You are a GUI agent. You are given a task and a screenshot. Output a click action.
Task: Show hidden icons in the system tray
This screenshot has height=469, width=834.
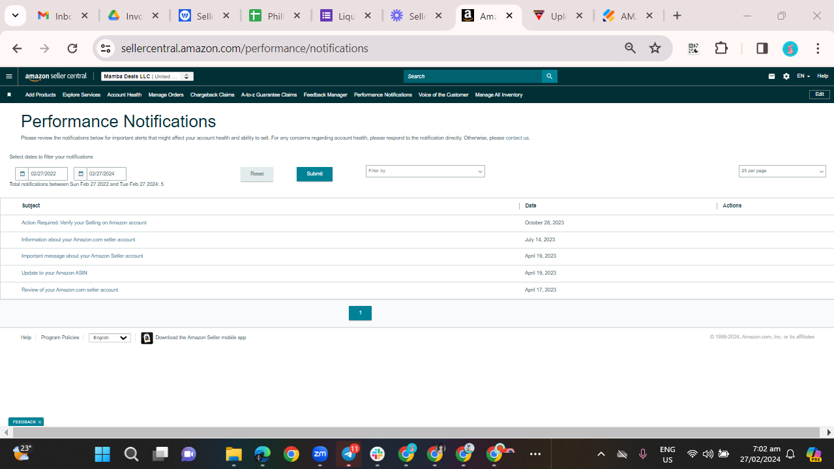[601, 453]
